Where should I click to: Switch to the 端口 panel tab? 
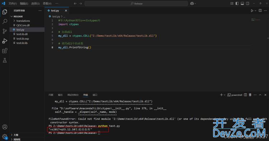95,95
